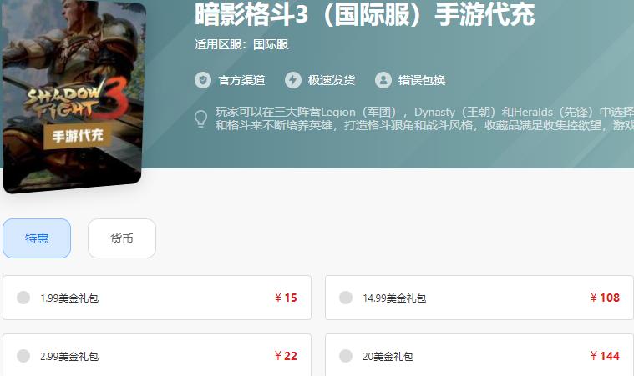Select the 1.99美金礼包 radio button
Image resolution: width=634 pixels, height=376 pixels.
tap(23, 298)
